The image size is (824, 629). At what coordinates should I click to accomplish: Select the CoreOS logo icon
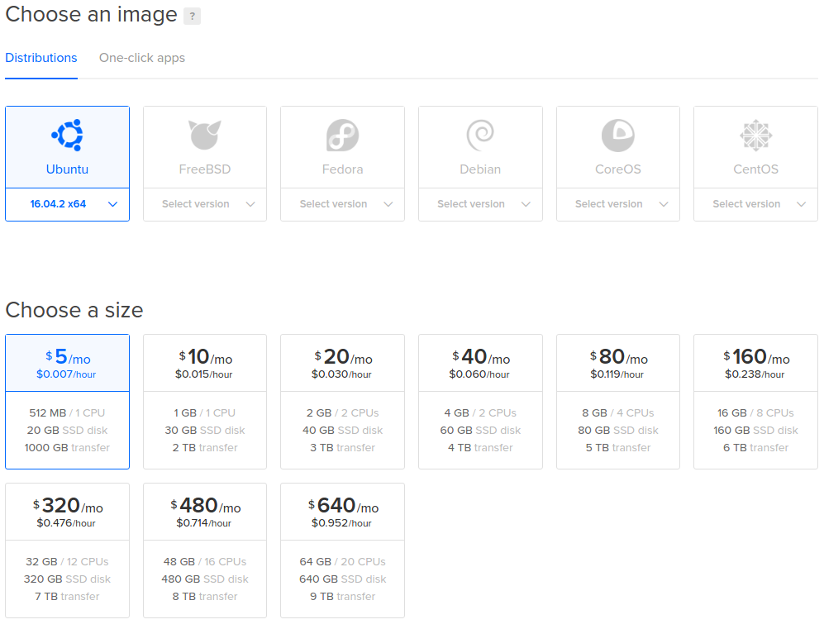point(617,135)
